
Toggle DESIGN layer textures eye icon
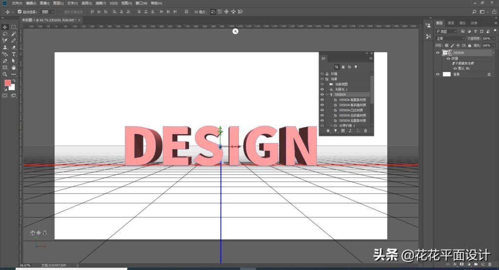tap(448, 58)
